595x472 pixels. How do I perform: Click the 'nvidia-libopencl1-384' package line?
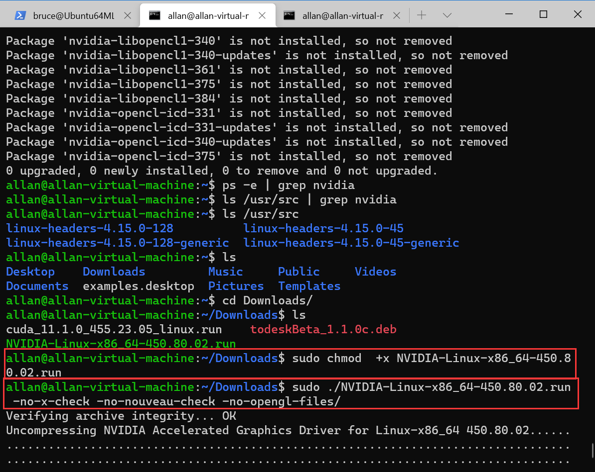coord(229,98)
